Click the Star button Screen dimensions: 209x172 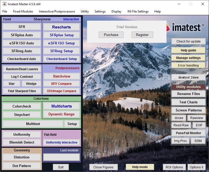click(11, 84)
